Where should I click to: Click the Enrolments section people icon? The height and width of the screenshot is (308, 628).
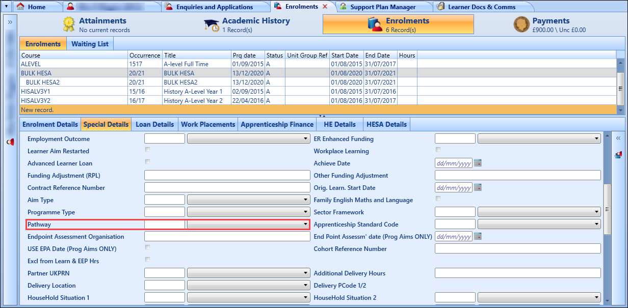[375, 24]
